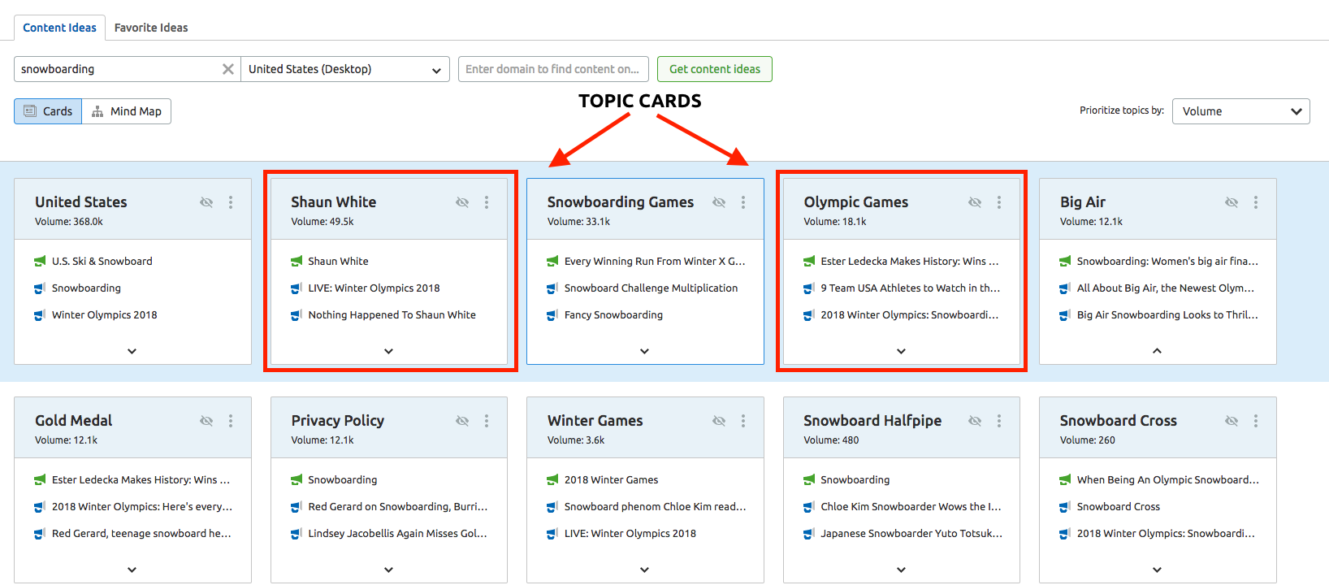The image size is (1329, 585).
Task: Open the Prioritize topics by Volume dropdown
Action: (1240, 111)
